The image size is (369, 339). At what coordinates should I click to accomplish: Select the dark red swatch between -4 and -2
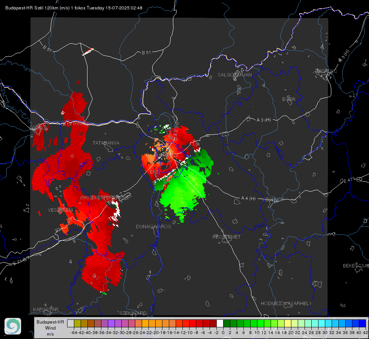(213, 323)
